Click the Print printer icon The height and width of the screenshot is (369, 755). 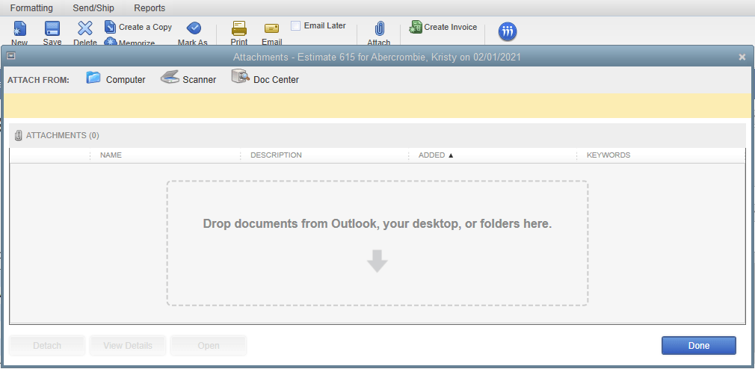[239, 28]
